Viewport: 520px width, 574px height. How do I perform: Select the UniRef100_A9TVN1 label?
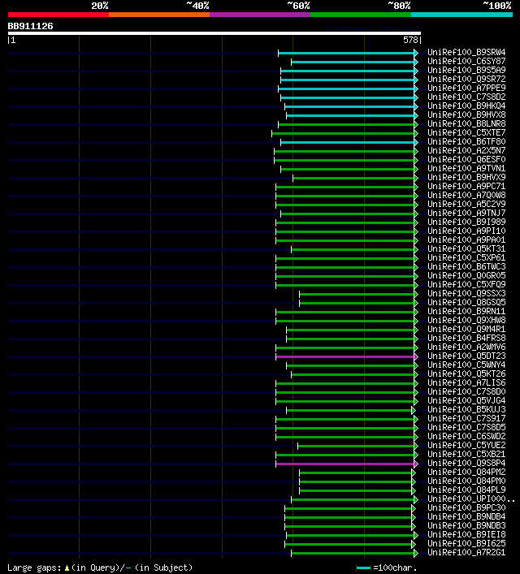pyautogui.click(x=466, y=168)
